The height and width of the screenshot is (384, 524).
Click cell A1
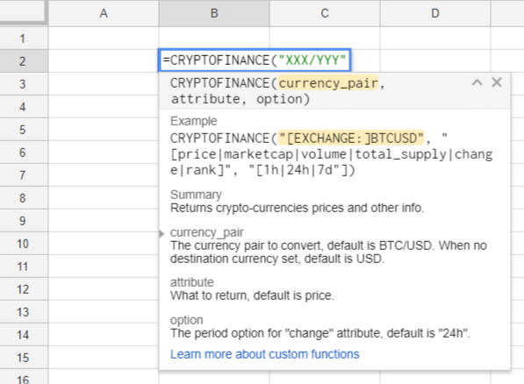(104, 39)
